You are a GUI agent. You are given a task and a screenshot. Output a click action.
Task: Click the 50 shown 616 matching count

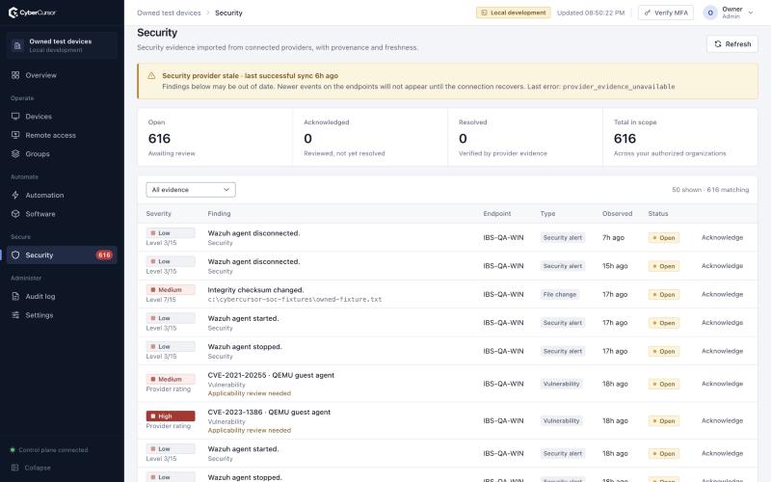point(710,190)
